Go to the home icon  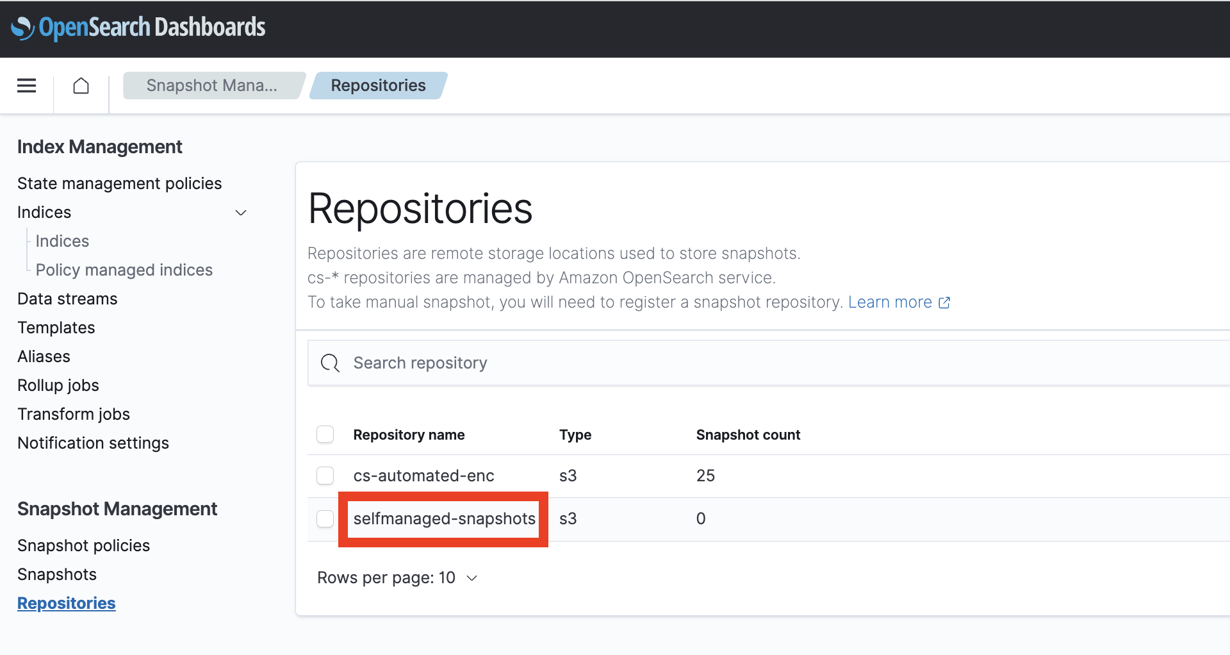coord(81,85)
